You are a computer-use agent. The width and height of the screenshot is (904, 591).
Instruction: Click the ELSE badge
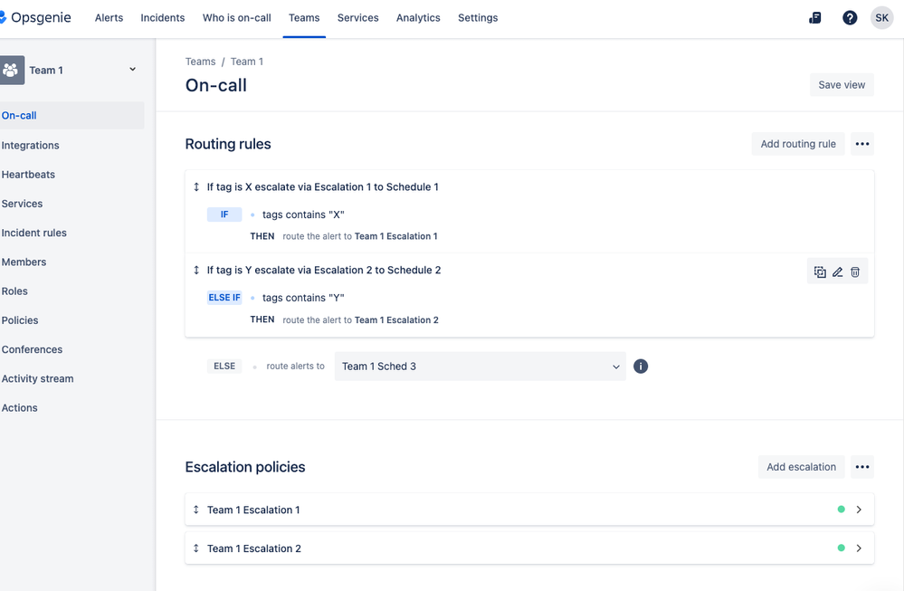(x=224, y=367)
